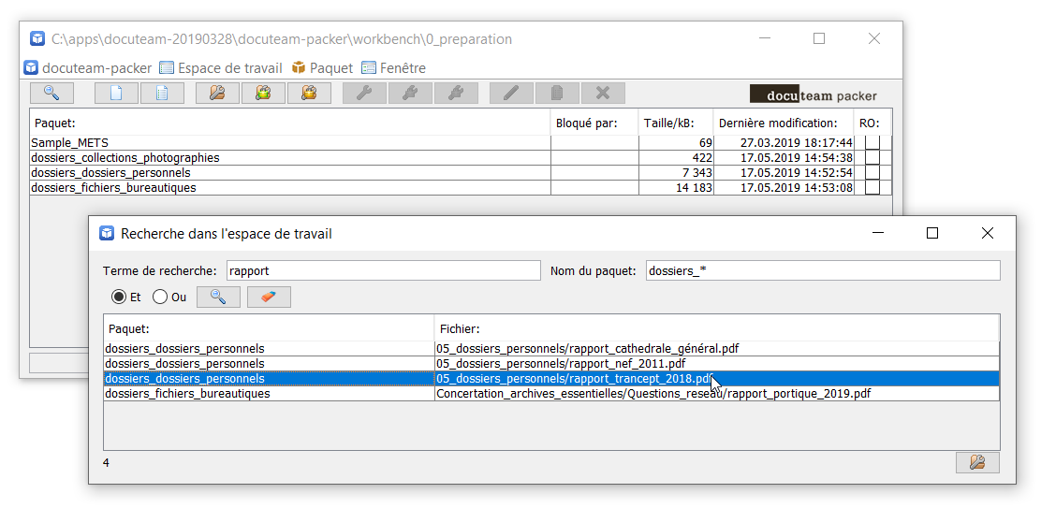The image size is (1041, 508).
Task: Open workspace search with main toolbar magnifier
Action: [51, 94]
